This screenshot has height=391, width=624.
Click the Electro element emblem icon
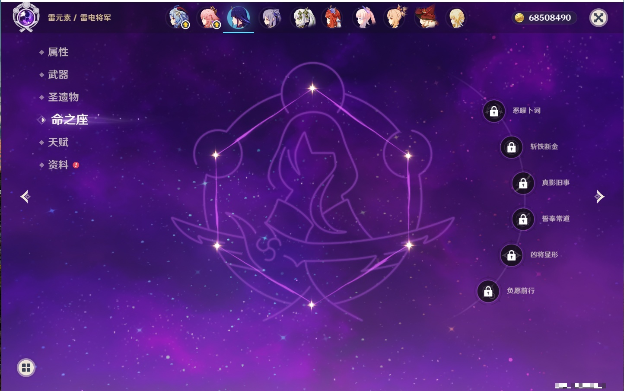pyautogui.click(x=26, y=17)
